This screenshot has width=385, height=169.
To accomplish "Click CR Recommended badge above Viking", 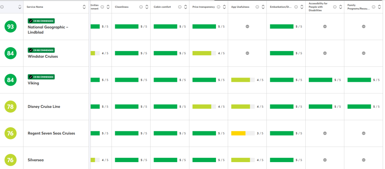I will 41,77.
